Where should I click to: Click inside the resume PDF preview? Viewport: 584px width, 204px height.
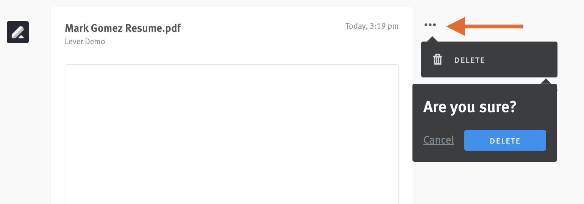click(x=231, y=134)
